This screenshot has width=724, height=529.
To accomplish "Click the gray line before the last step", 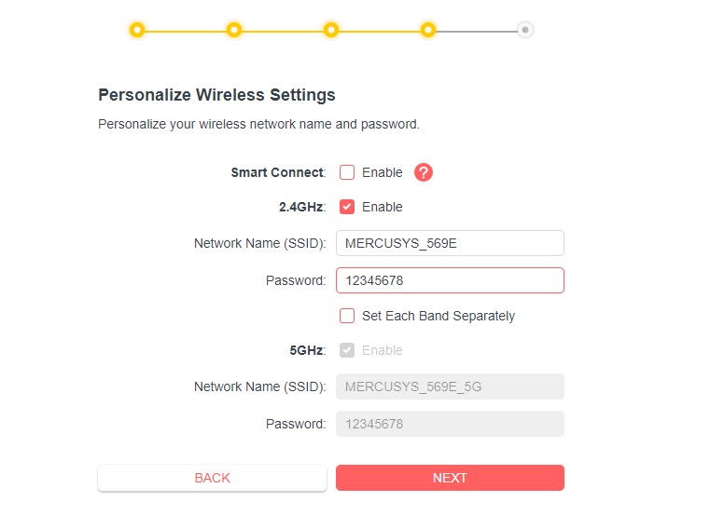I will pos(477,31).
